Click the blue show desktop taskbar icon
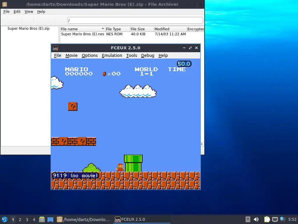Screen dimensions: 298x224 [50, 220]
